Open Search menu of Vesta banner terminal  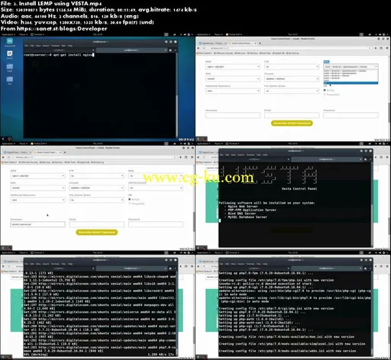(241, 155)
